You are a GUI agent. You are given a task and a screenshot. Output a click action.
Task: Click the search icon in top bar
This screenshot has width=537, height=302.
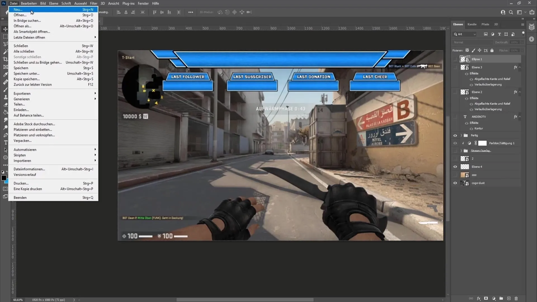[511, 12]
